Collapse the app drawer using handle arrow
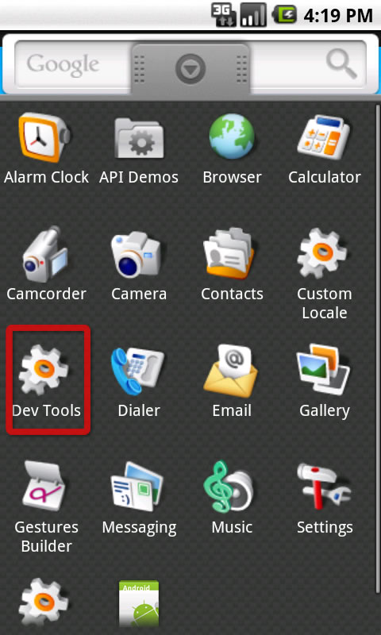The image size is (381, 635). click(x=190, y=69)
